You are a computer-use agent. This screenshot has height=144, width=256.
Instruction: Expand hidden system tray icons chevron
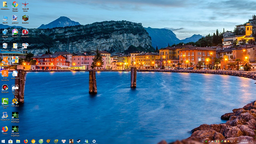pyautogui.click(x=203, y=141)
